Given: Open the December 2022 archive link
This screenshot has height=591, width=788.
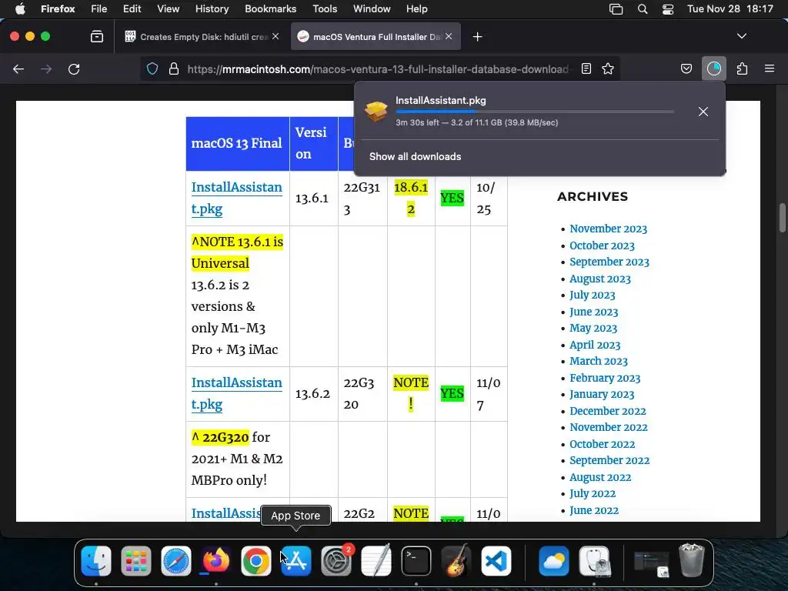Looking at the screenshot, I should (x=608, y=411).
